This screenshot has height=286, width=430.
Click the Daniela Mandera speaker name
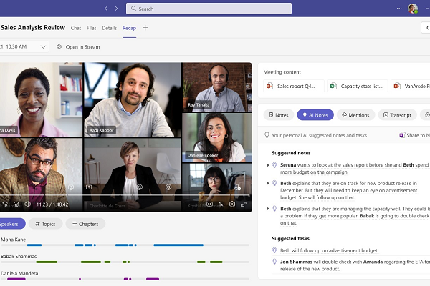(x=19, y=273)
